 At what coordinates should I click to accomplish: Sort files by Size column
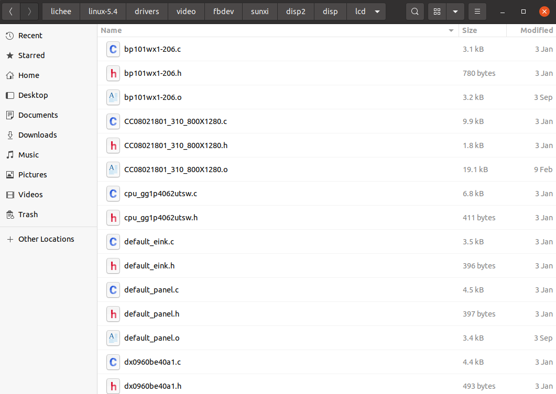pos(470,30)
